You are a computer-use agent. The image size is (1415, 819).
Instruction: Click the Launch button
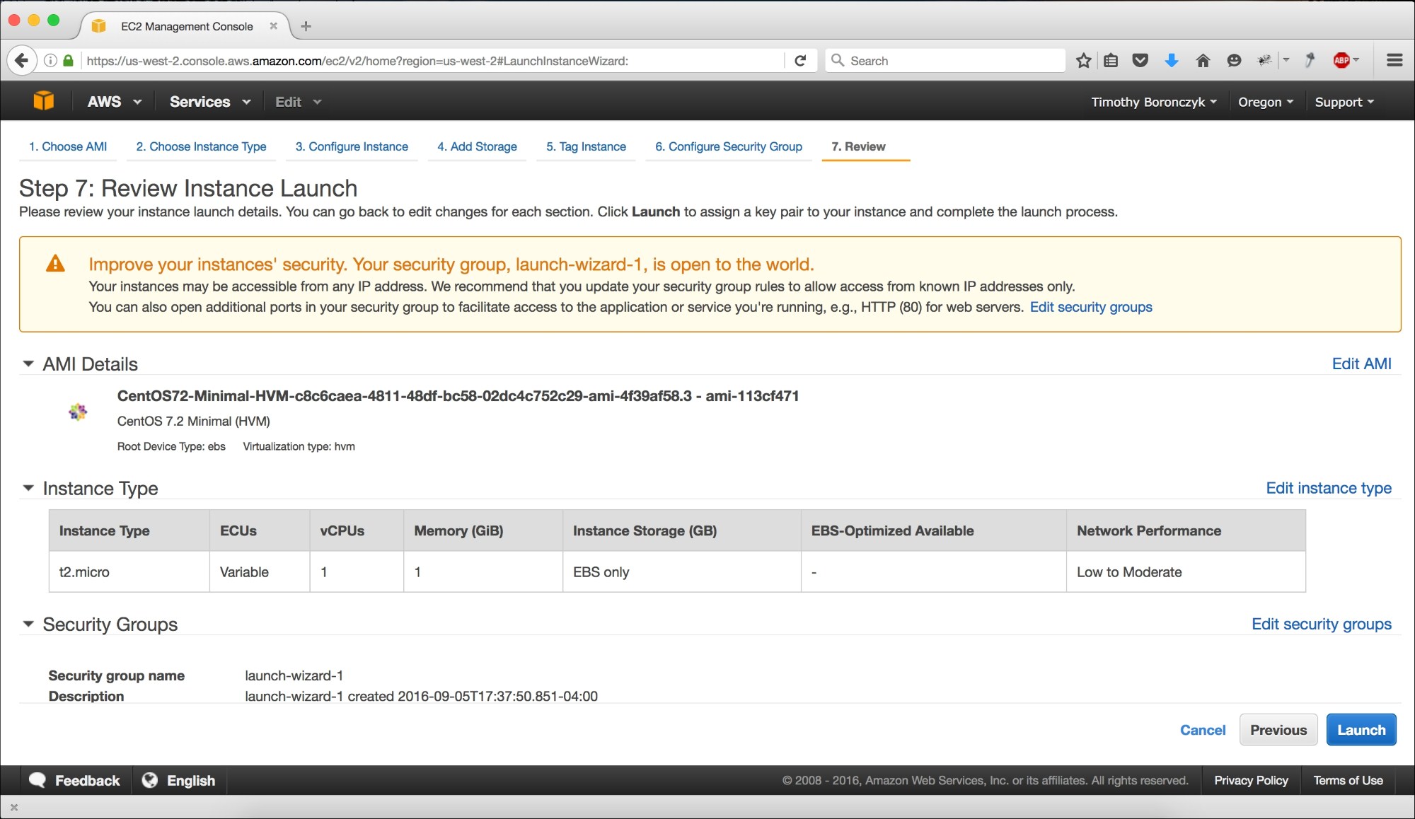point(1361,729)
